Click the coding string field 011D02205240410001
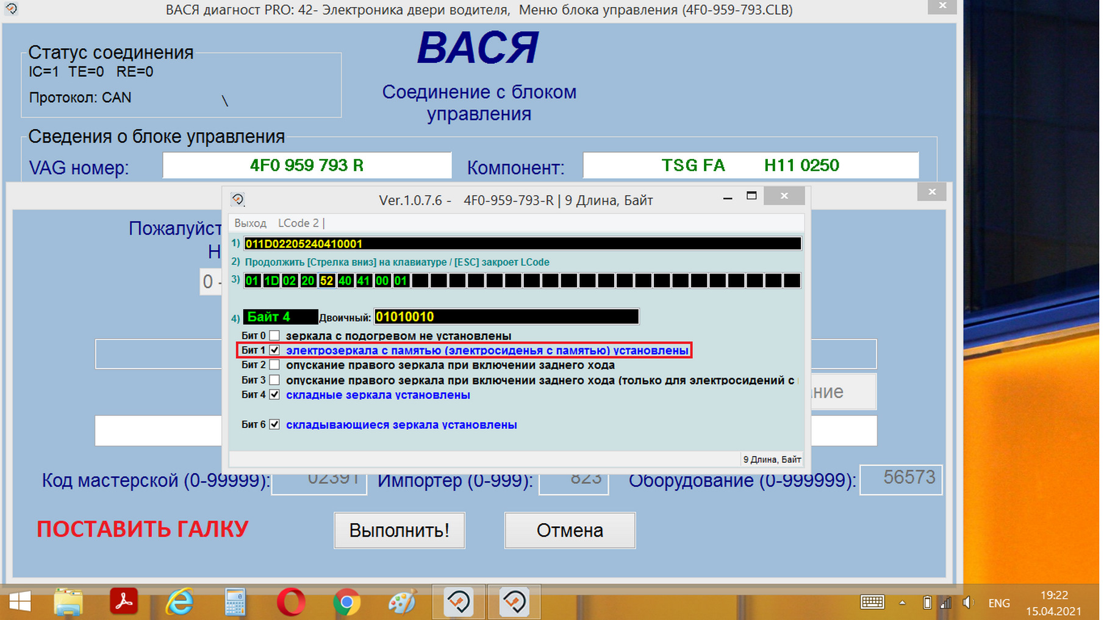This screenshot has width=1104, height=620. coord(522,244)
